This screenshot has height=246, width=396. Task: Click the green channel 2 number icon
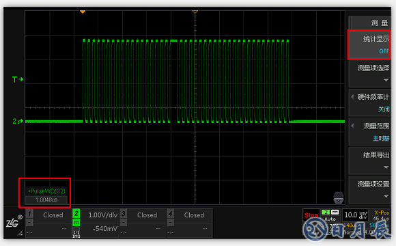click(x=76, y=214)
